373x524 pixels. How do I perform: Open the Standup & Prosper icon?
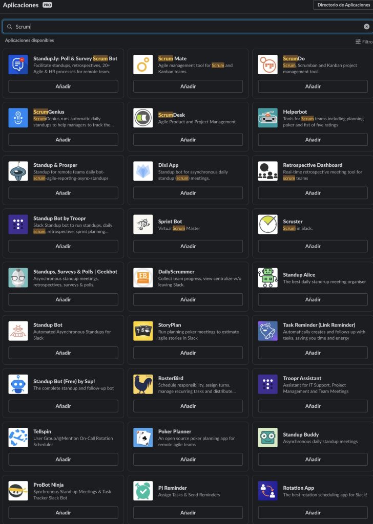coord(18,171)
